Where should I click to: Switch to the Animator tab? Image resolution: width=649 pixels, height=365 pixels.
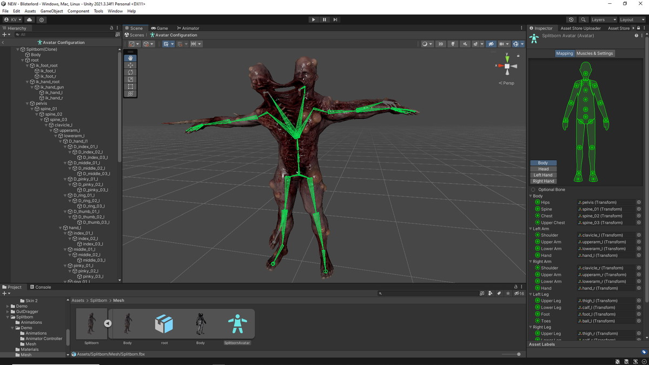pos(188,28)
